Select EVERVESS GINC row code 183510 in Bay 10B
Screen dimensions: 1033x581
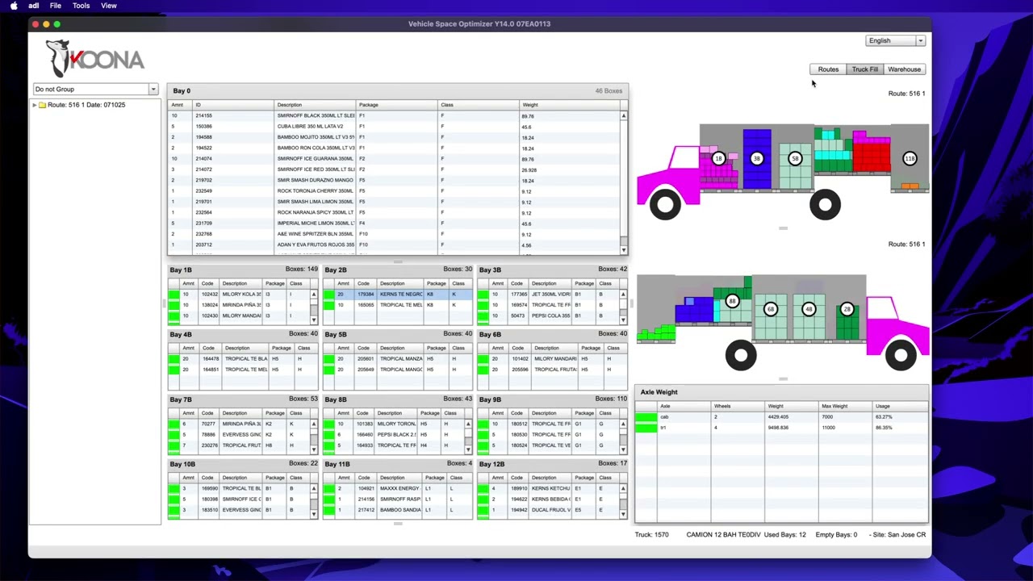(x=239, y=510)
